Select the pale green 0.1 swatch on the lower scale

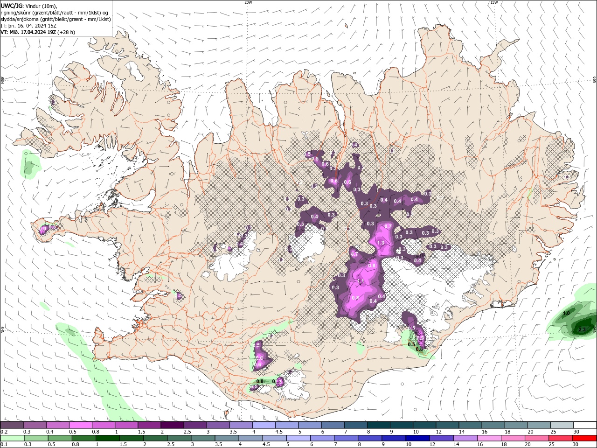(12, 438)
